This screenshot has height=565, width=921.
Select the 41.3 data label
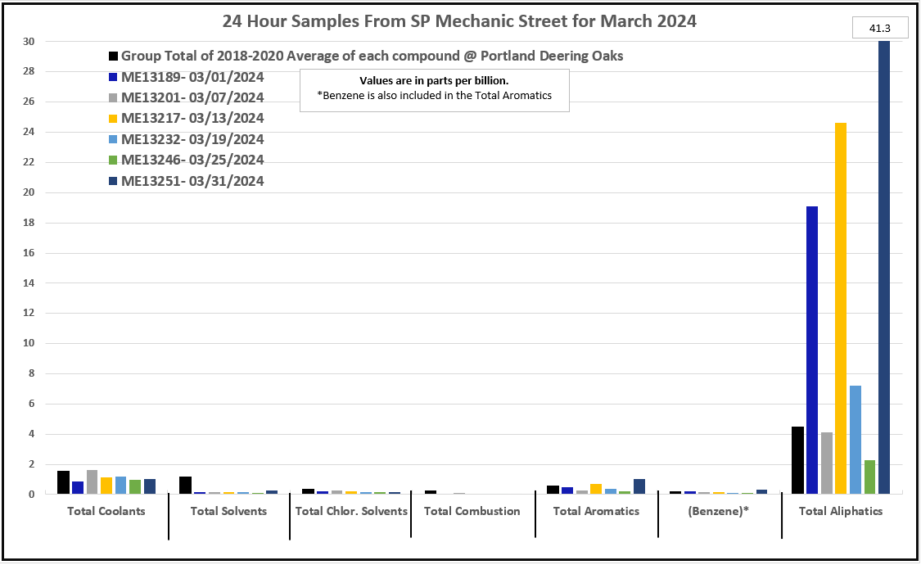pyautogui.click(x=879, y=29)
